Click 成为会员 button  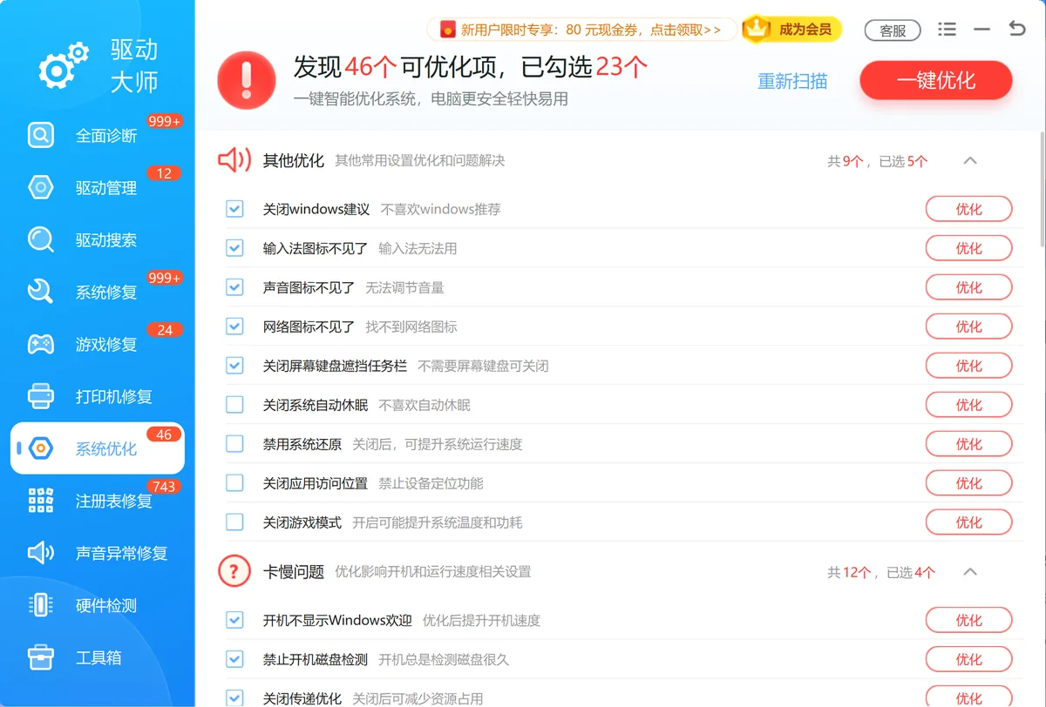[x=791, y=30]
